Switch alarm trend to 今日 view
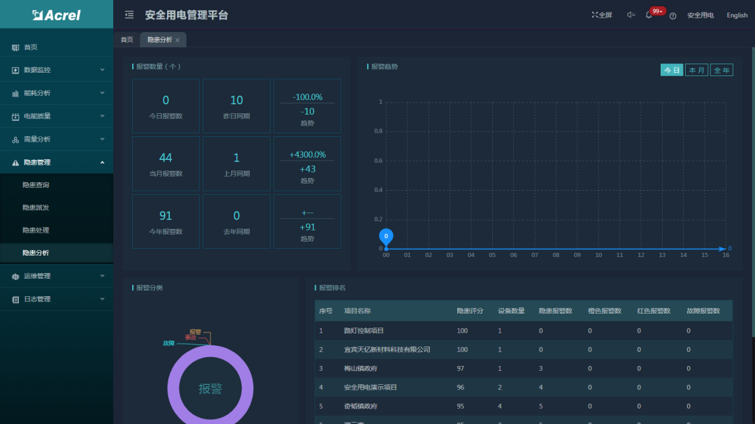 tap(671, 70)
